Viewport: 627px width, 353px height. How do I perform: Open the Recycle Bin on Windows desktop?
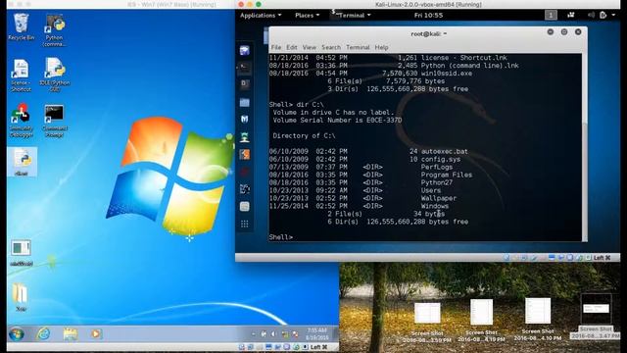(21, 26)
